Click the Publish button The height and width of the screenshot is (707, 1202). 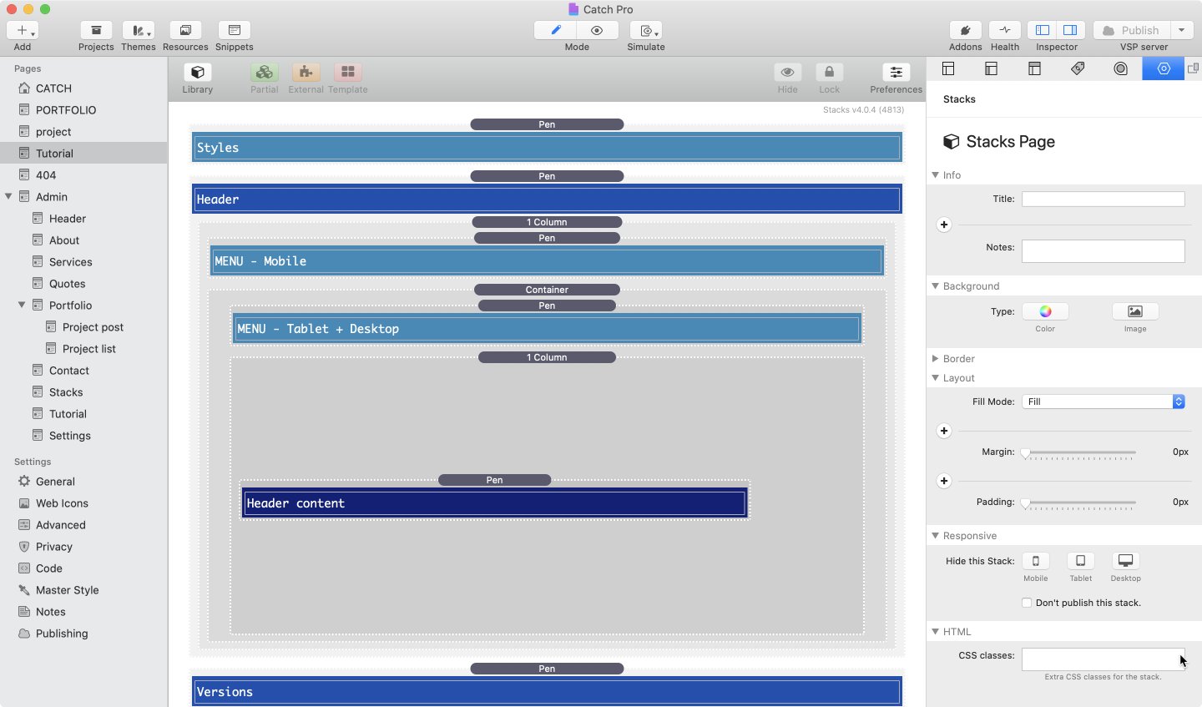click(x=1131, y=30)
